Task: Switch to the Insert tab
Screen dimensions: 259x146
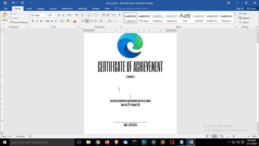Action: coord(29,9)
